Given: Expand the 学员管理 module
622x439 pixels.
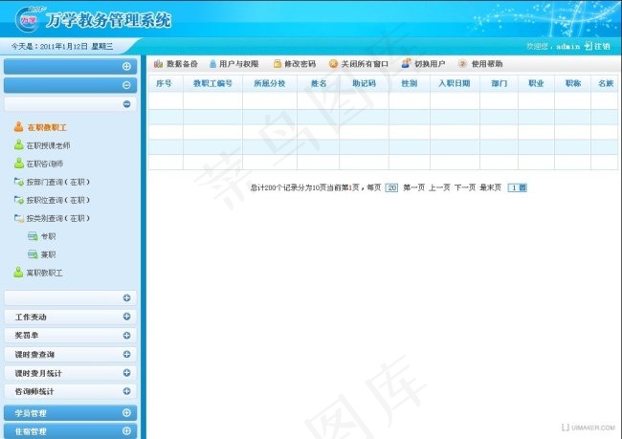Looking at the screenshot, I should (126, 413).
